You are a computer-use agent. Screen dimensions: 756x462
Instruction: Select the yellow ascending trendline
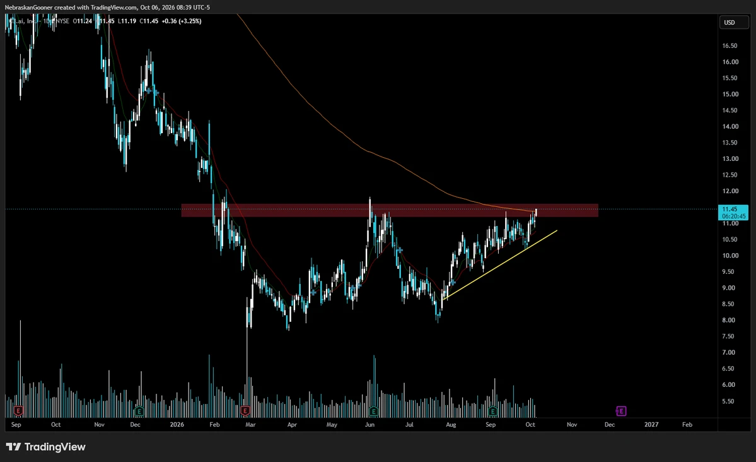[499, 265]
